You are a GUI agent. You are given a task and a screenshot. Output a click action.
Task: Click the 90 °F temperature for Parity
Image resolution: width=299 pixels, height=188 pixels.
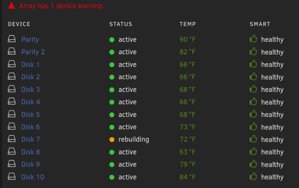click(187, 39)
